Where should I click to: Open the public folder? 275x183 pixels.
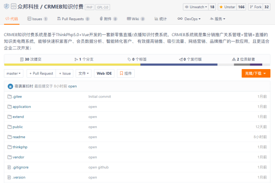(x=18, y=127)
